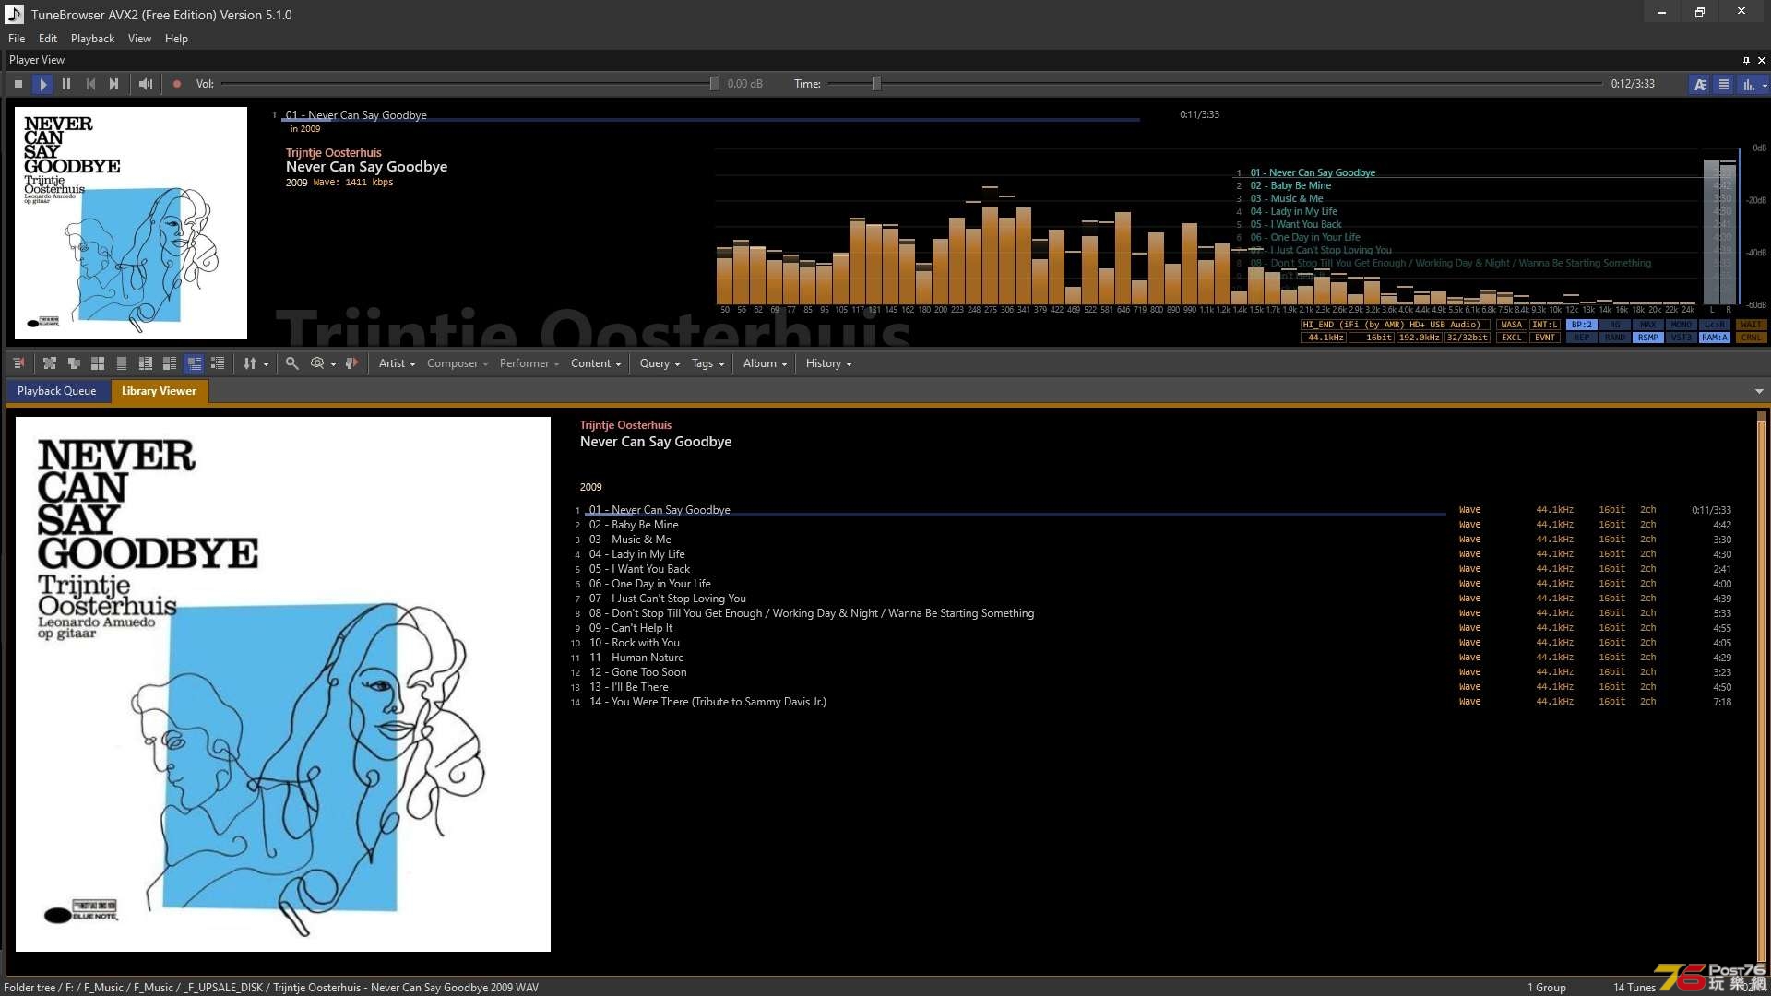Screen dimensions: 1771x996
Task: Select the dotted grid view icon
Action: (146, 363)
